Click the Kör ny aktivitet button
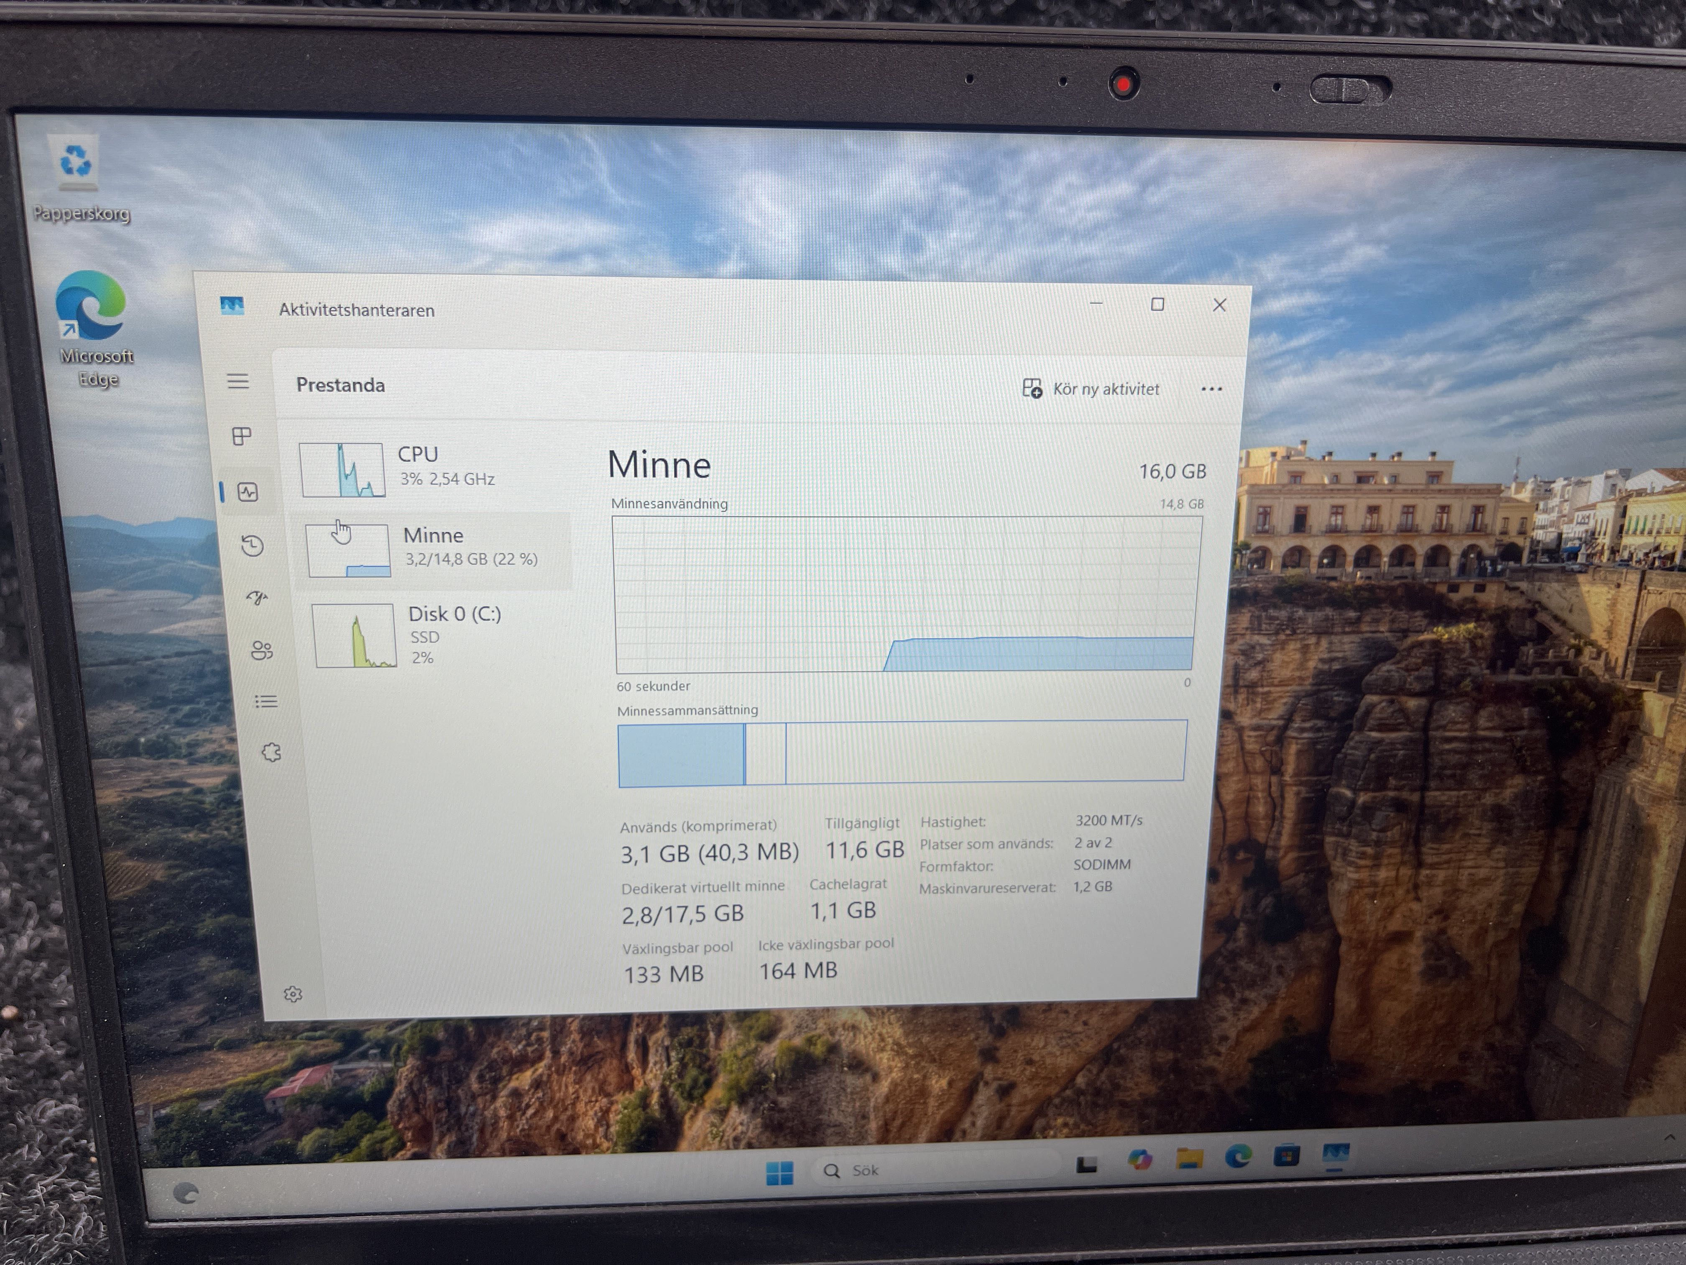This screenshot has width=1686, height=1265. 1091,389
